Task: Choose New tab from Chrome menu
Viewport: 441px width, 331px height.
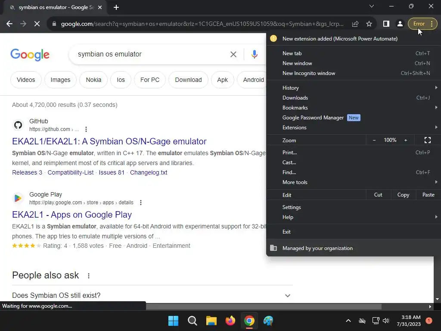Action: (354, 53)
